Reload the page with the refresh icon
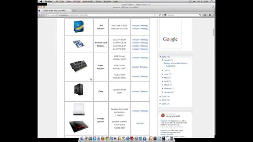Viewport: 253px width, 142px height. pyautogui.click(x=160, y=15)
